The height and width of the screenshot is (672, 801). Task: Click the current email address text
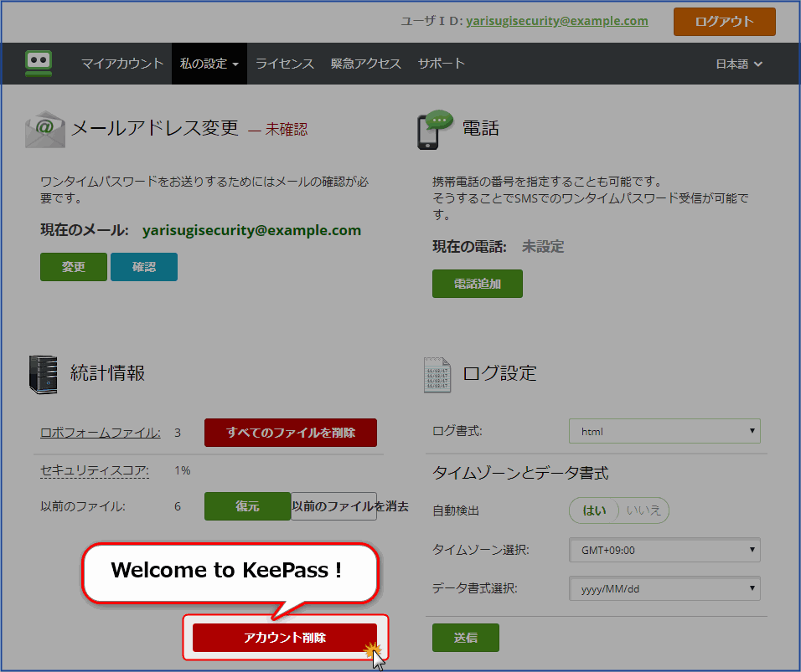tap(252, 231)
